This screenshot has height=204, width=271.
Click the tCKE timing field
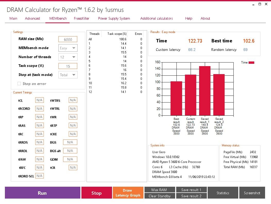[73, 134]
